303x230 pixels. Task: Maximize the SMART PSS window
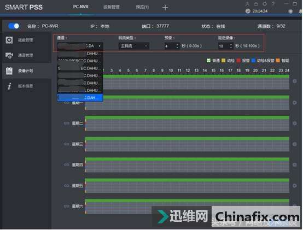click(295, 4)
